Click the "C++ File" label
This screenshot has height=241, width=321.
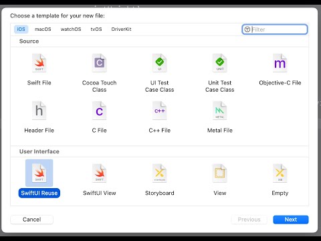pos(160,131)
